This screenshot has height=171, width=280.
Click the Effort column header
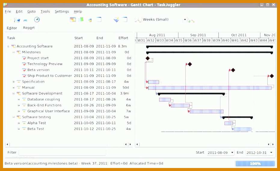click(x=123, y=38)
